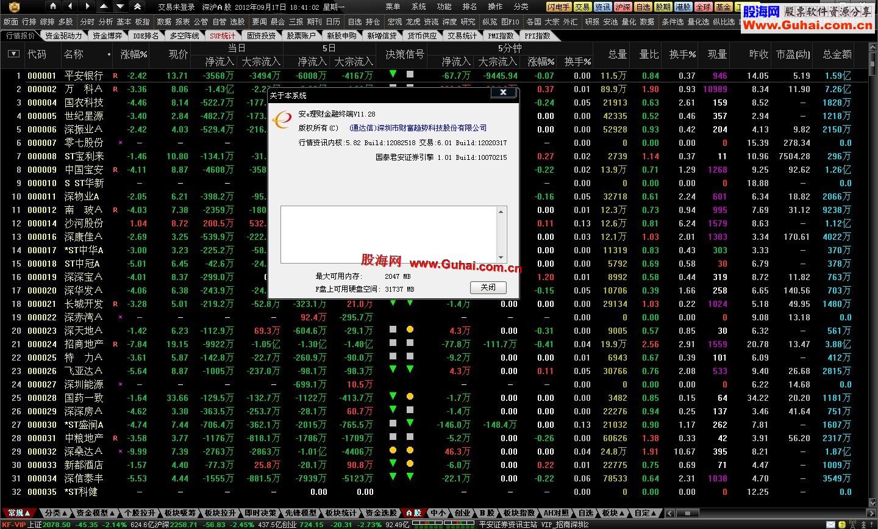
Task: Open the 分类 menu in top bar
Action: tap(521, 7)
